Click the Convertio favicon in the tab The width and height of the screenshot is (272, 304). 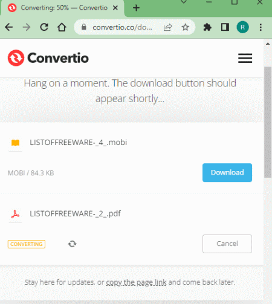[12, 8]
